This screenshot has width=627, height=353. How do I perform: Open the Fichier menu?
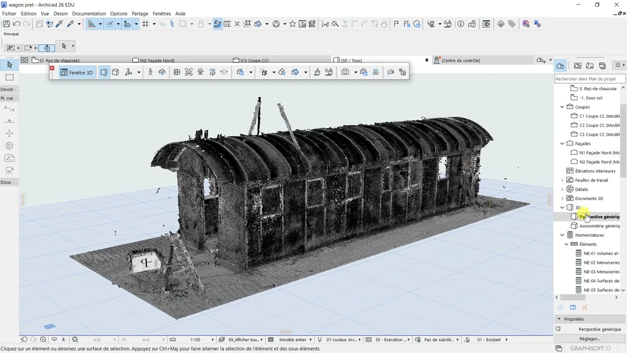point(9,14)
